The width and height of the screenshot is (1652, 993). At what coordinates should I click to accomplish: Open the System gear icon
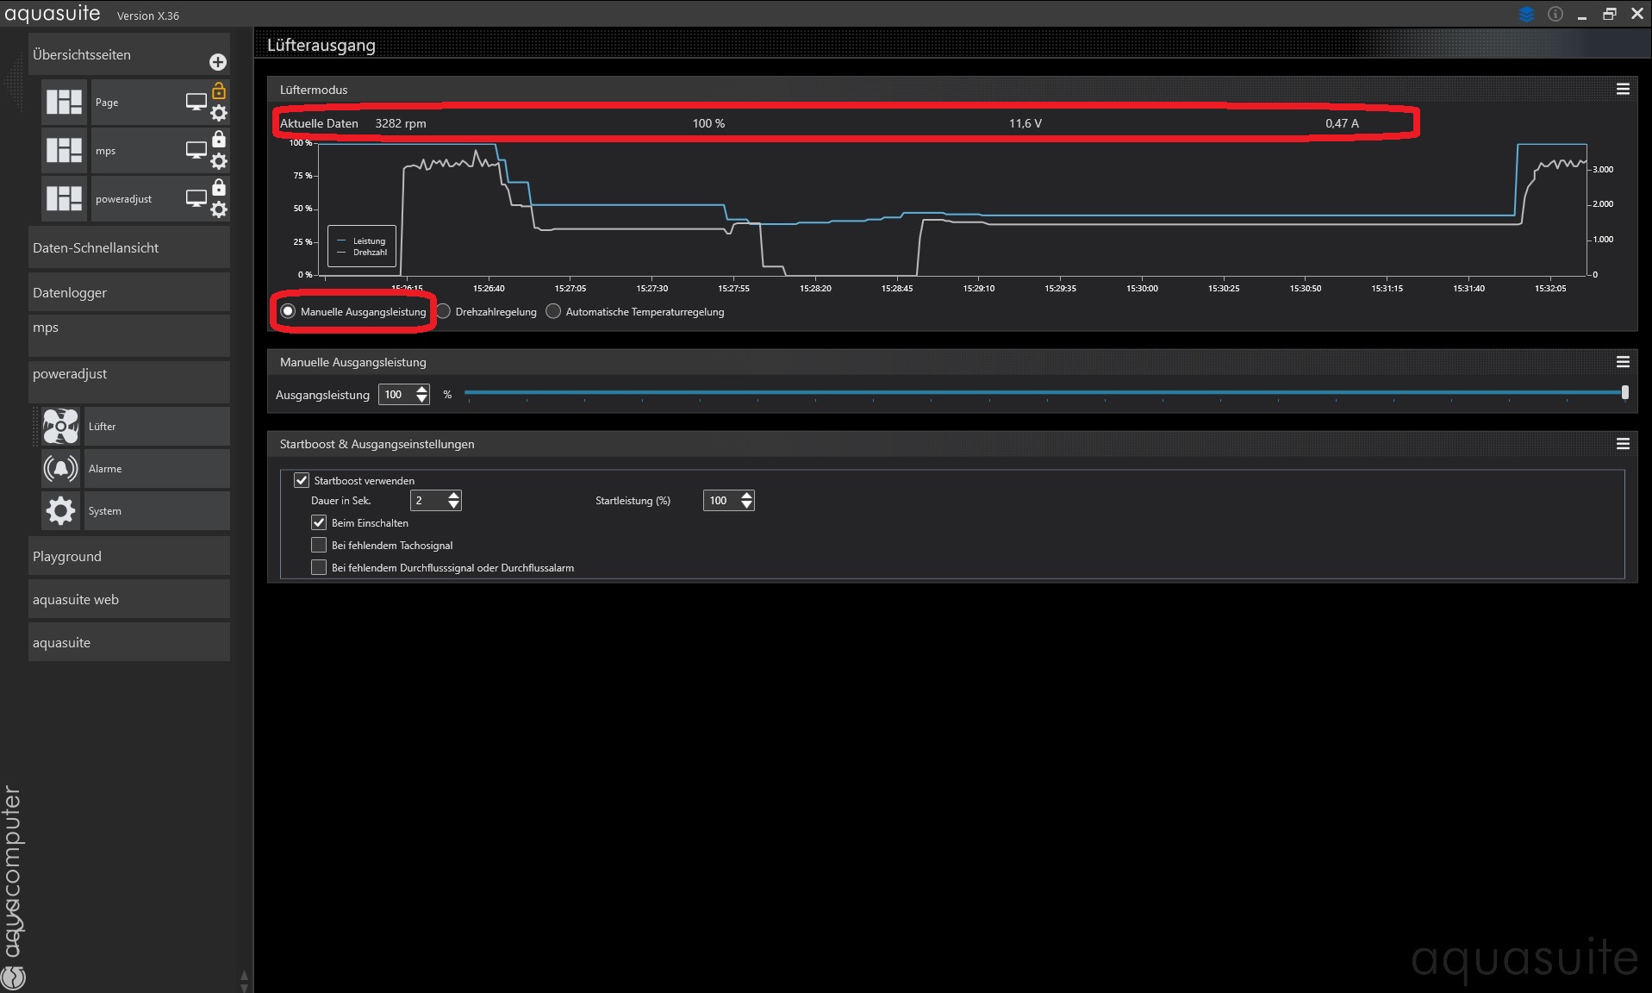(x=60, y=510)
